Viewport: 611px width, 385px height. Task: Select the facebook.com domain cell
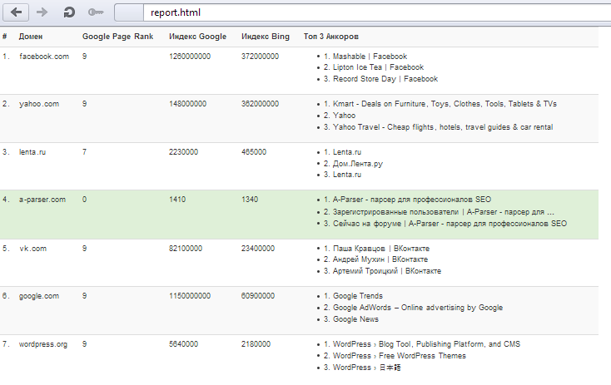point(44,57)
